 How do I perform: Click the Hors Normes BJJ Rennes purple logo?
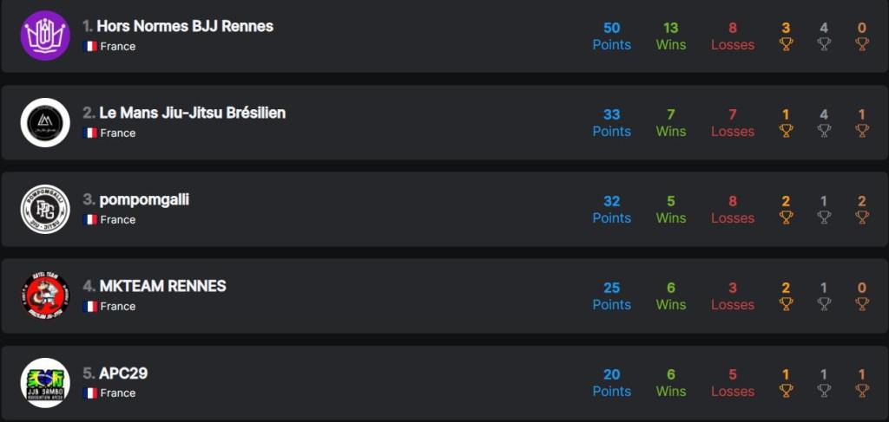45,36
